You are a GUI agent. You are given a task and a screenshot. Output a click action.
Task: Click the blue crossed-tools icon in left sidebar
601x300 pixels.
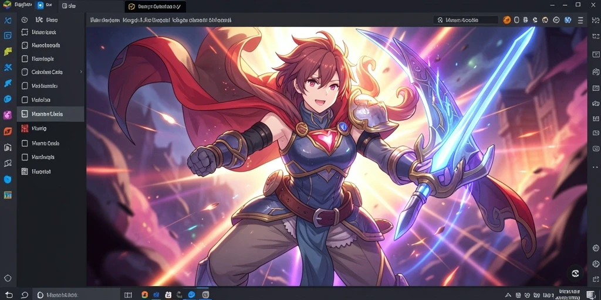7,67
